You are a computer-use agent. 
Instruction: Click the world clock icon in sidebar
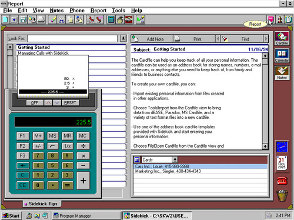pos(282,147)
